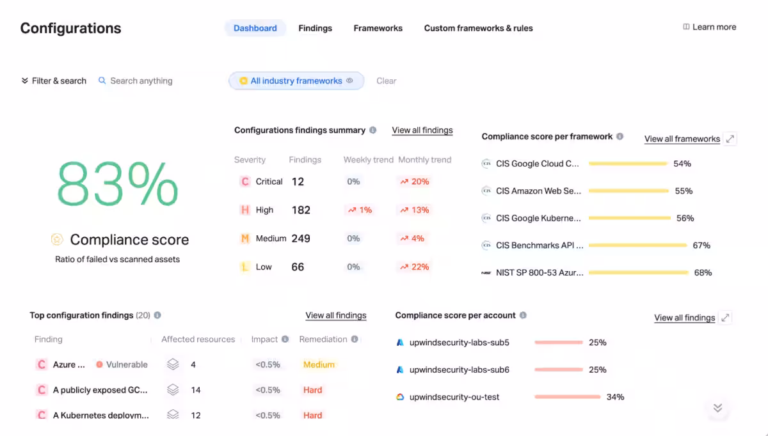
Task: Click the magnifier search icon
Action: point(102,81)
